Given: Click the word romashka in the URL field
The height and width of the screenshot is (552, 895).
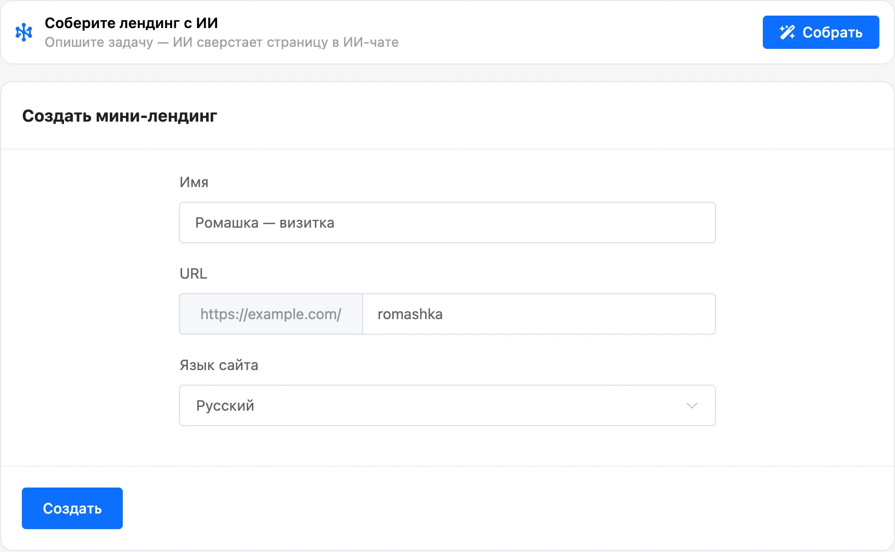Looking at the screenshot, I should tap(410, 314).
